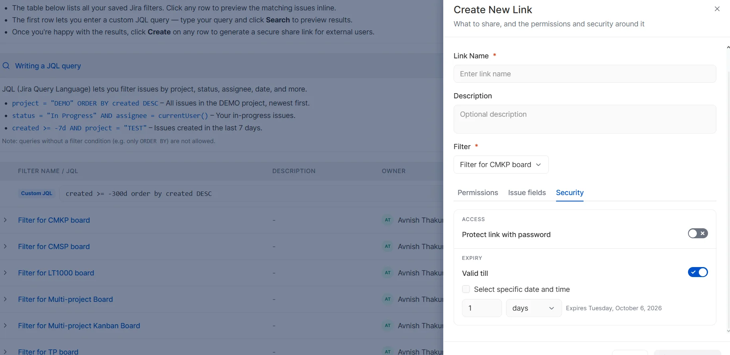This screenshot has height=355, width=730.
Task: Click the Link Name input field
Action: pyautogui.click(x=584, y=74)
